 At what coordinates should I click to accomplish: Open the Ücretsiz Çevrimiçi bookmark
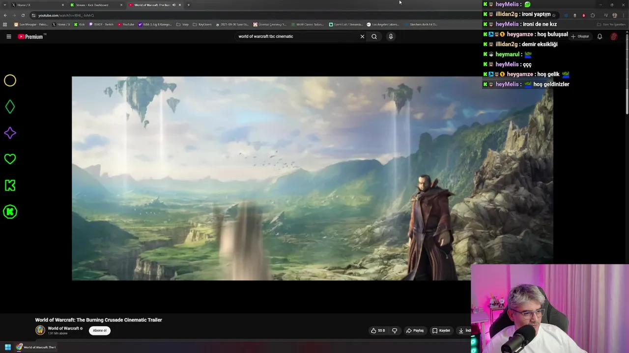point(270,25)
